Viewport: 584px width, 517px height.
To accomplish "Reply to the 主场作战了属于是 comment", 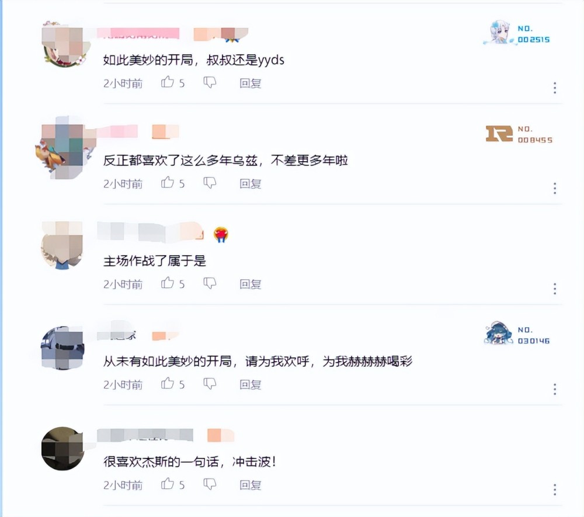I will tap(251, 284).
